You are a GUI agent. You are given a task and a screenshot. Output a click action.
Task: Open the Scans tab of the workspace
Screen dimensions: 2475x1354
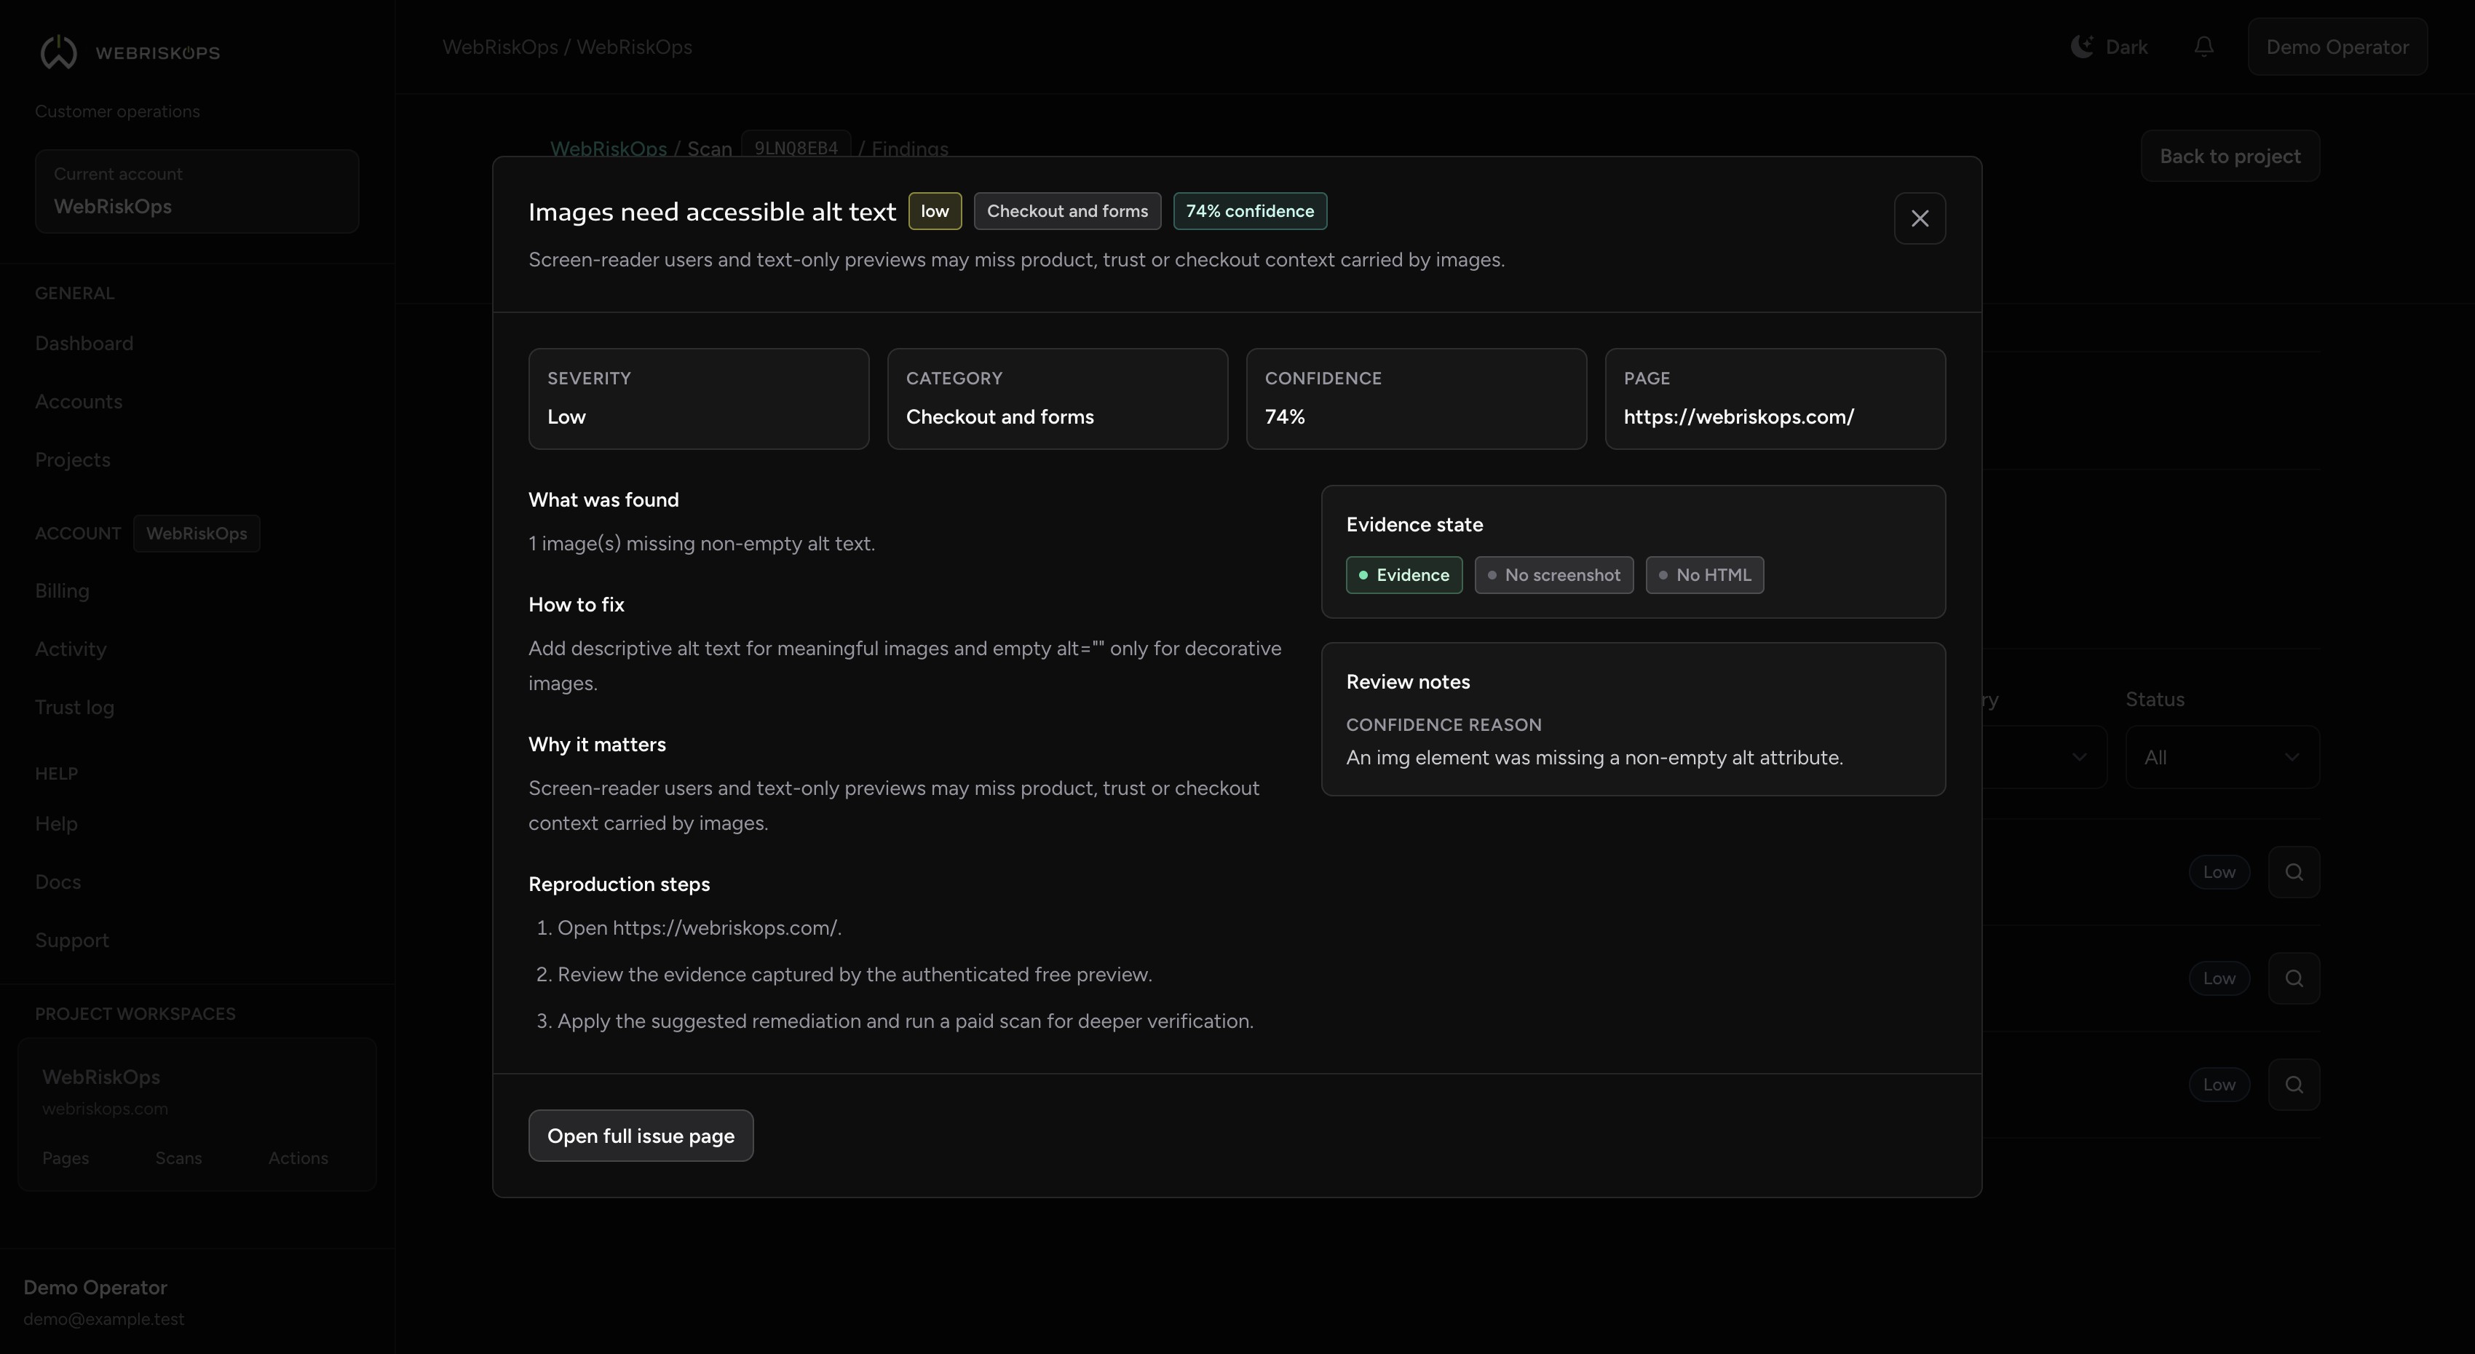pyautogui.click(x=178, y=1158)
